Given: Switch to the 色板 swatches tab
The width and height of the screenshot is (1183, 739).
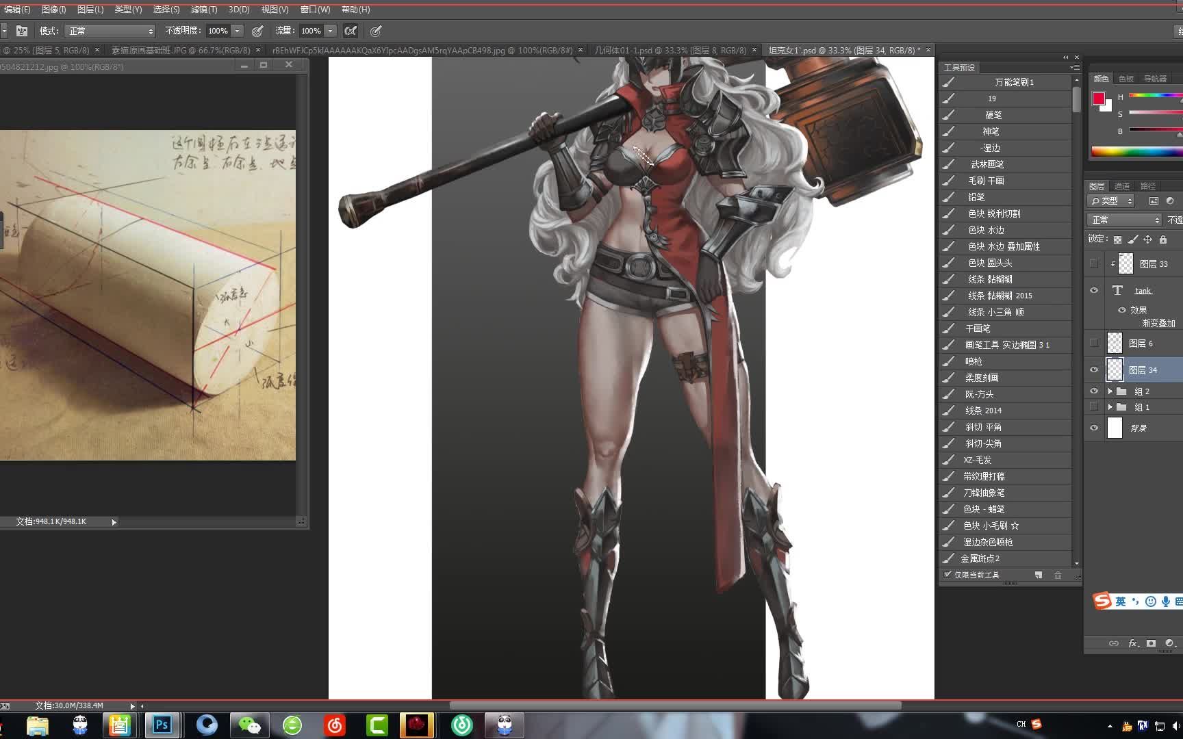Looking at the screenshot, I should (x=1126, y=79).
